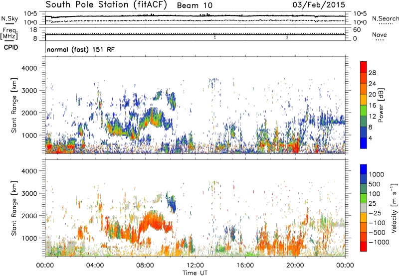399x276 pixels.
Task: Click the 'Slant Range [km]' label of the velocity panel
Action: coord(14,208)
